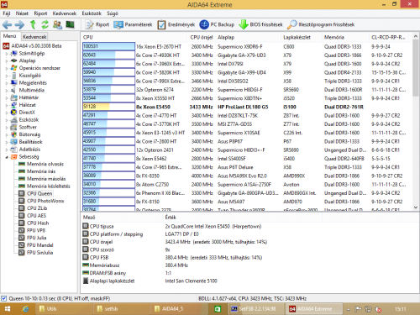The width and height of the screenshot is (420, 315).
Task: Open the Fájl menu
Action: (7, 13)
